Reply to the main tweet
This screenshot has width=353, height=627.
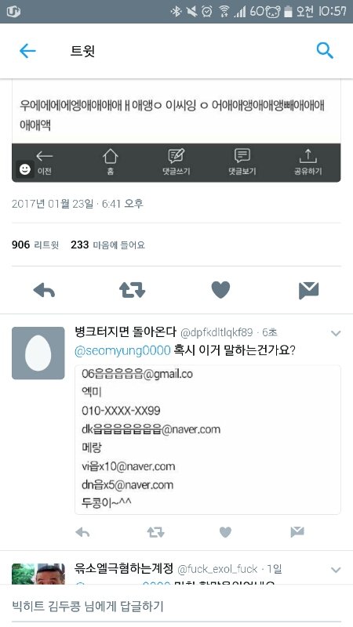(44, 290)
